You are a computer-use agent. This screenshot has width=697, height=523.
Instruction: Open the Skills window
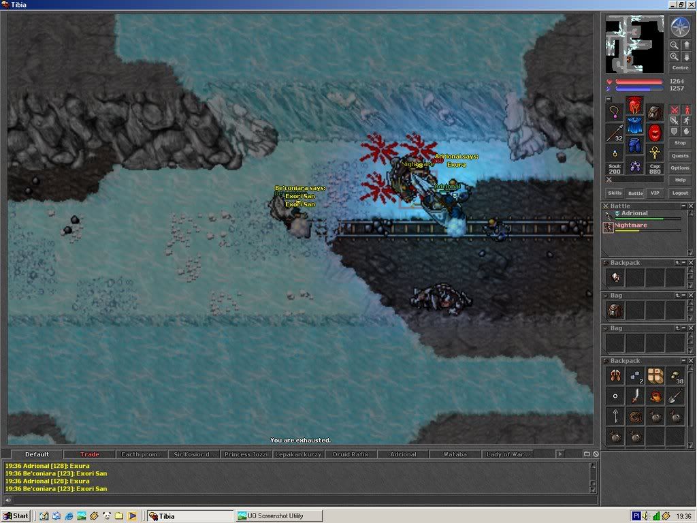pos(615,193)
